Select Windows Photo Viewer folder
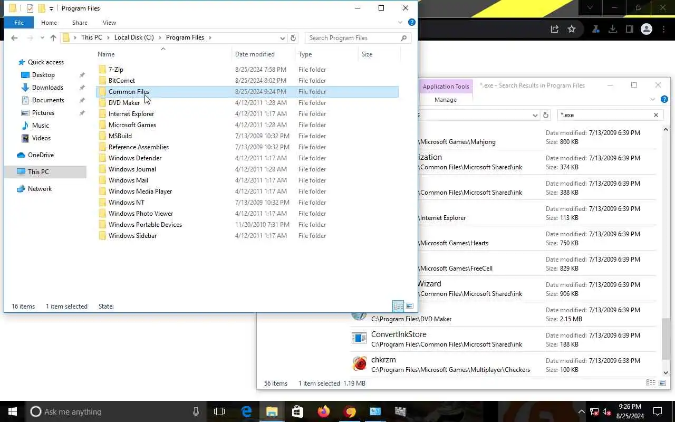 (248, 214)
